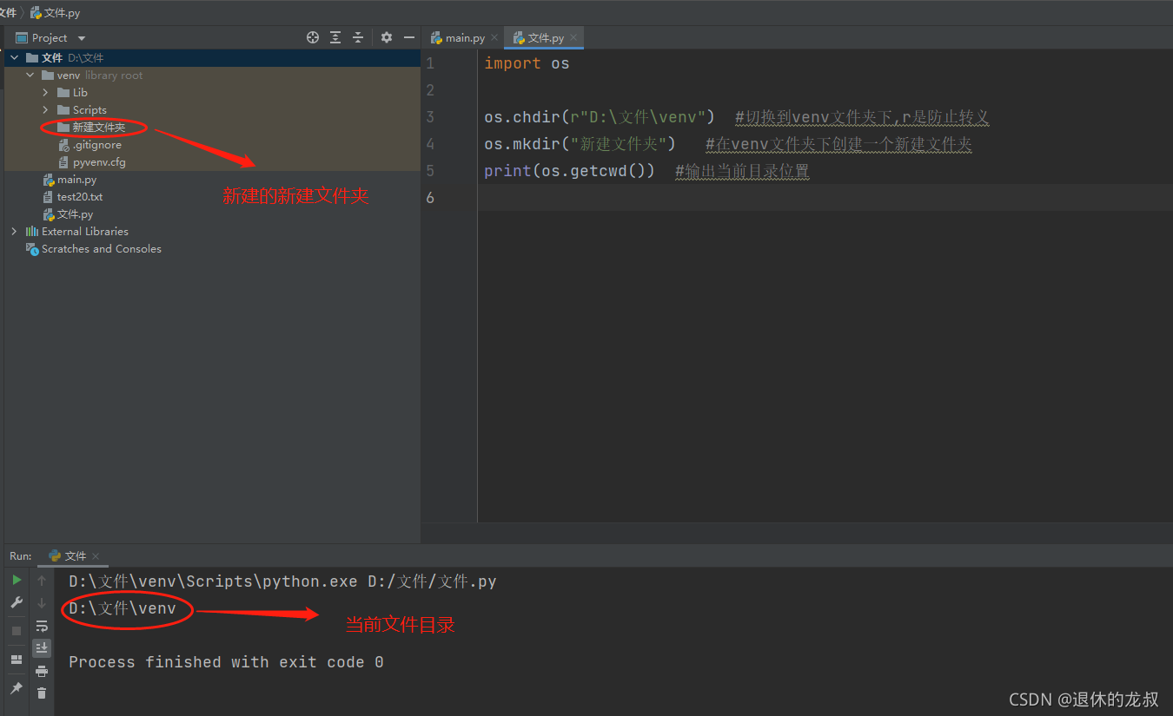Click the Select Opened File locate icon

pos(313,37)
